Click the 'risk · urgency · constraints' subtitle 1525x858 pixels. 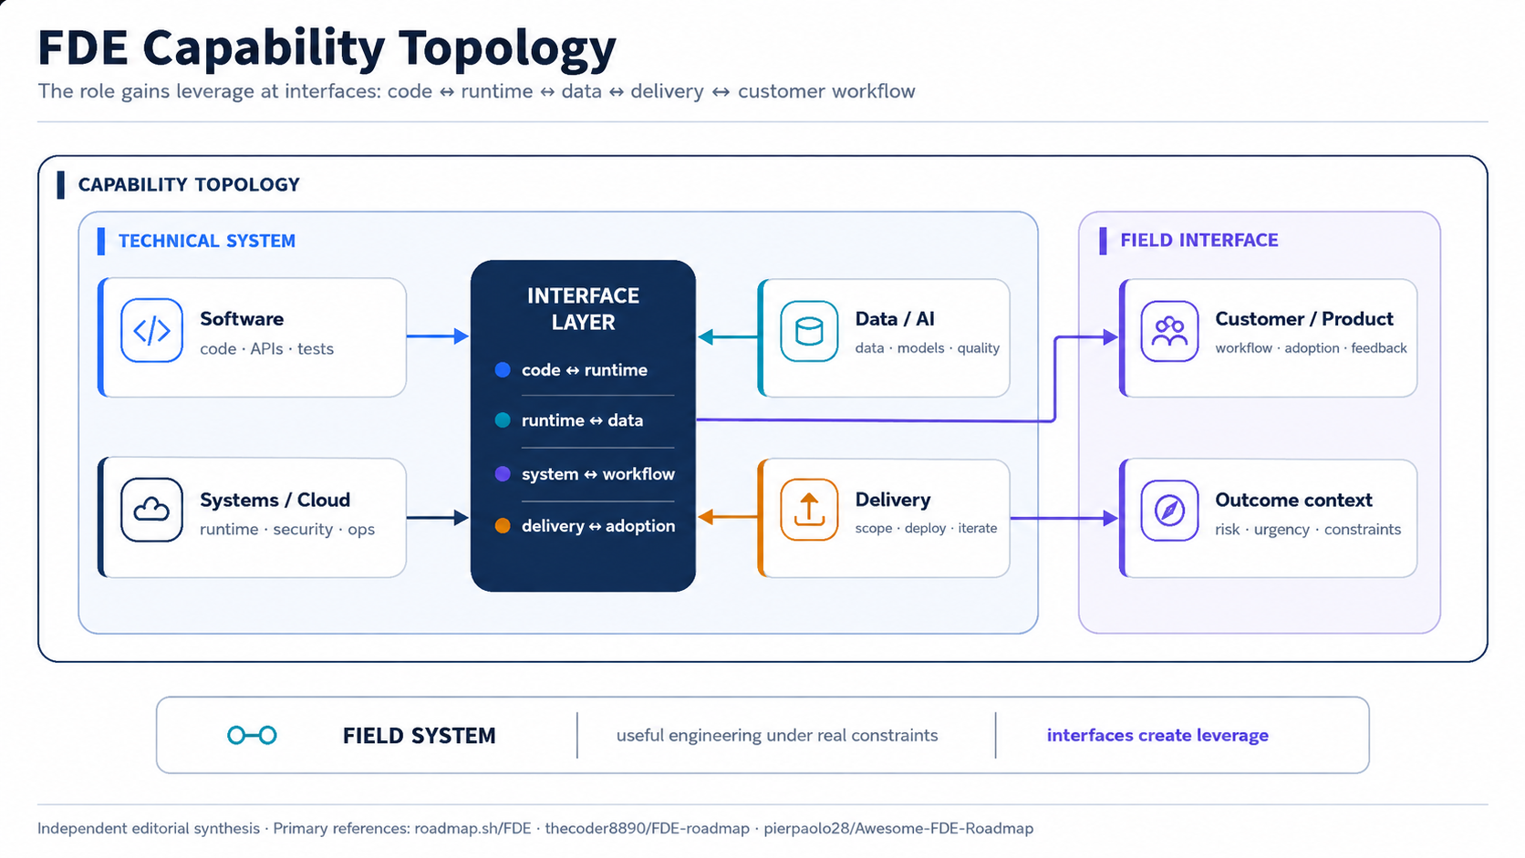[1308, 530]
